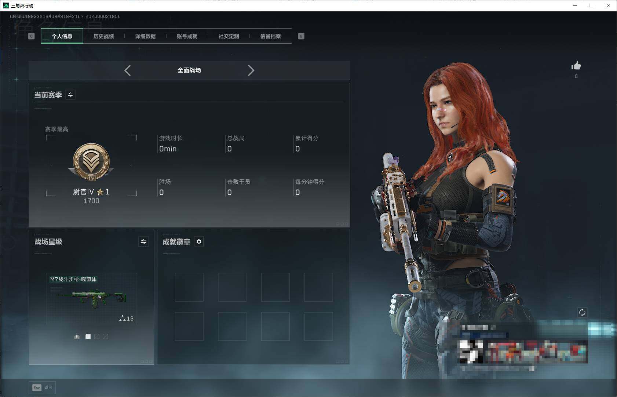Open 成就徽章 settings gear
Image resolution: width=617 pixels, height=397 pixels.
pos(199,242)
